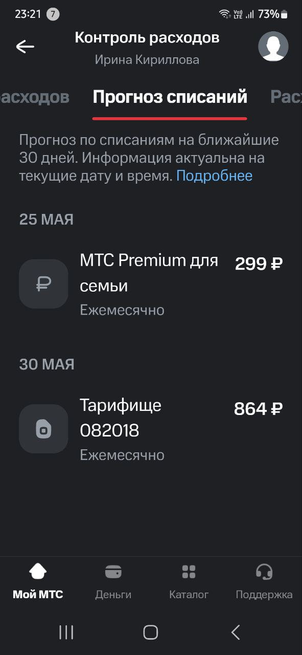Go back with the top-left arrow
This screenshot has height=655, width=302.
pos(25,47)
